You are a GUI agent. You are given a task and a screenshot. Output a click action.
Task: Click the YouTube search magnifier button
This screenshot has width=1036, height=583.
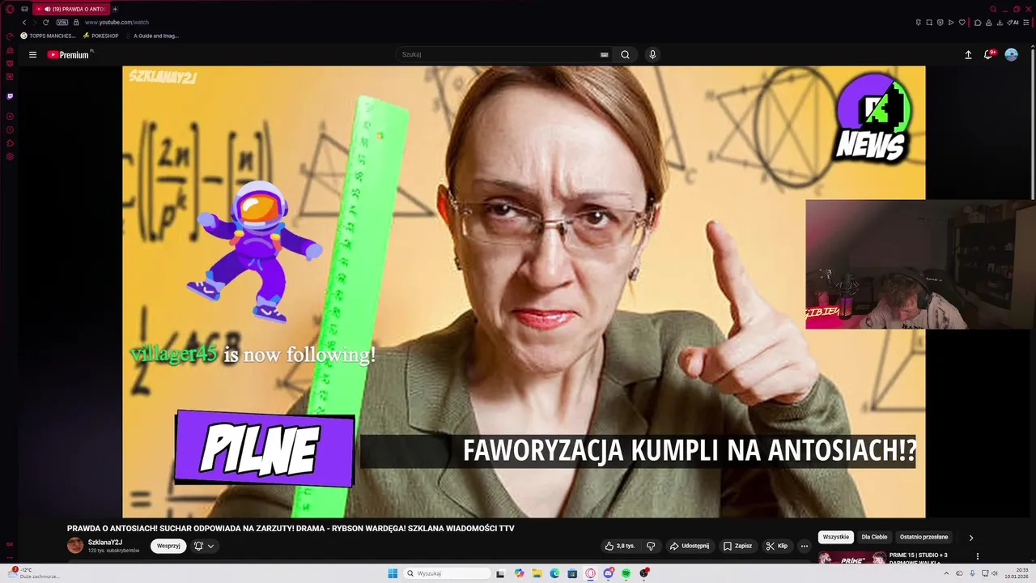pyautogui.click(x=625, y=55)
